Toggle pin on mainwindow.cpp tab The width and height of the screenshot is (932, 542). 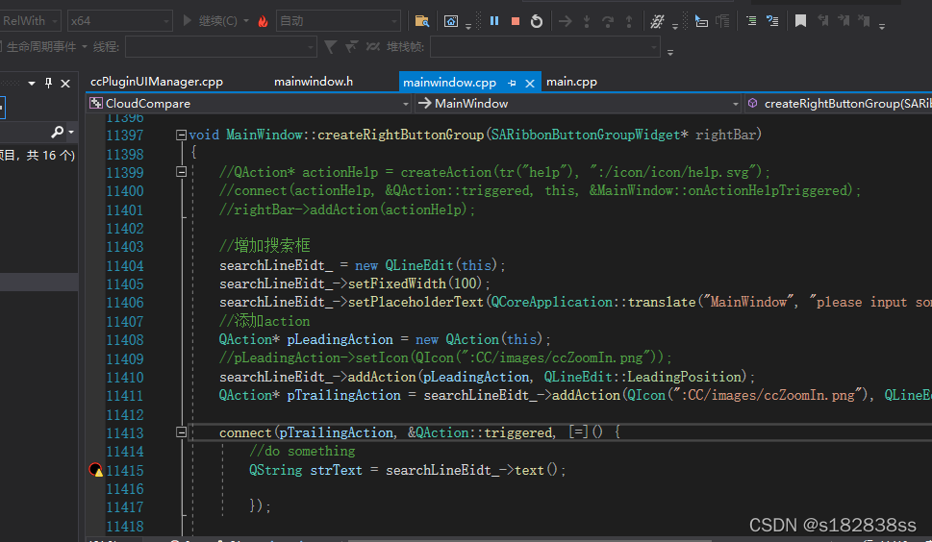pyautogui.click(x=512, y=83)
